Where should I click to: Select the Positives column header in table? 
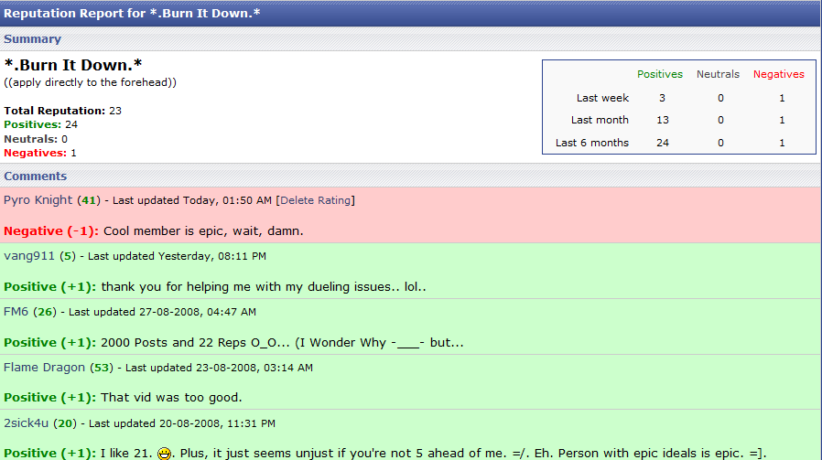point(660,75)
